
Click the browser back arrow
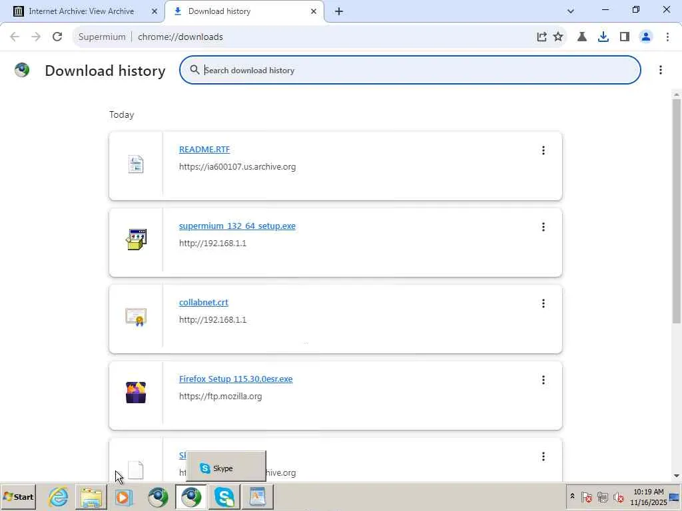15,37
